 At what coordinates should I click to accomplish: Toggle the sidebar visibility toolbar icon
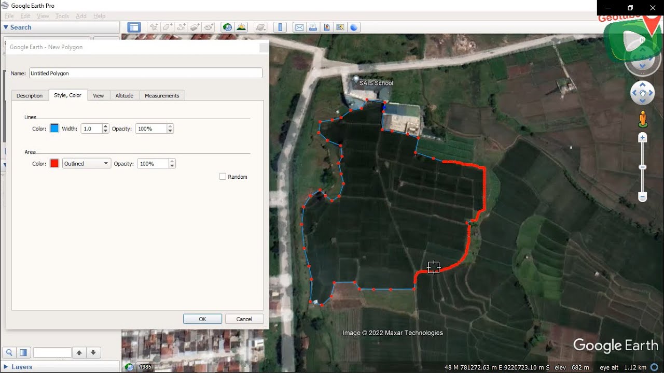pos(134,27)
